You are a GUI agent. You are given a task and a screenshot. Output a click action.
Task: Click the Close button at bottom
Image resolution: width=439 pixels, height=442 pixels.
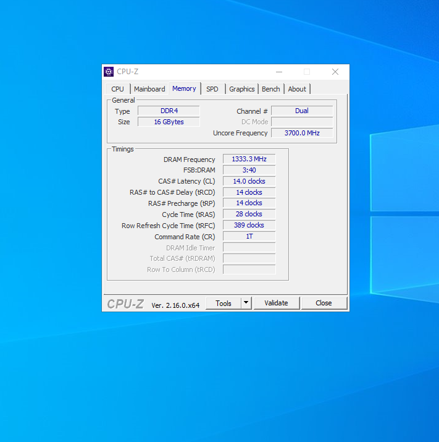coord(324,303)
